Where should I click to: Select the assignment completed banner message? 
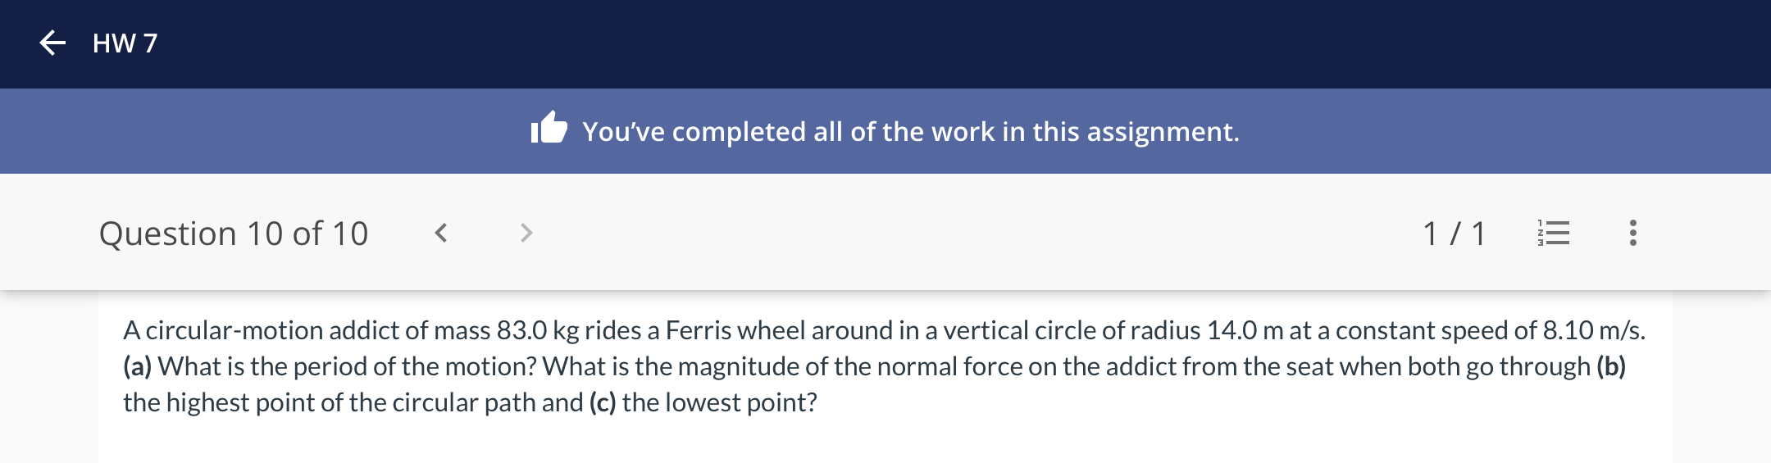(911, 131)
